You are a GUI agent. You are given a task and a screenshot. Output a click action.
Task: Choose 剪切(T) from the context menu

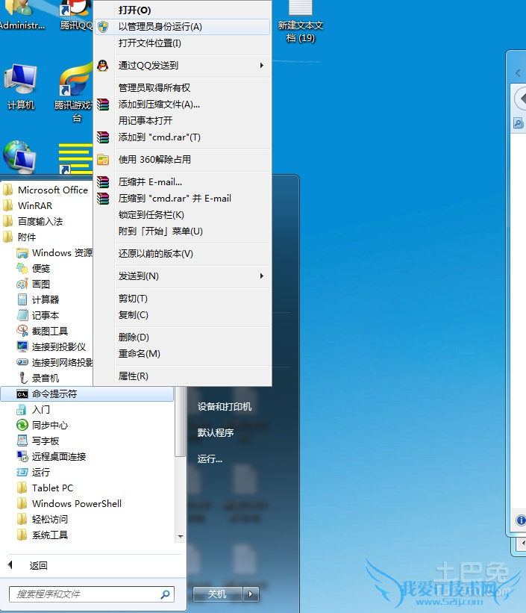coord(183,299)
